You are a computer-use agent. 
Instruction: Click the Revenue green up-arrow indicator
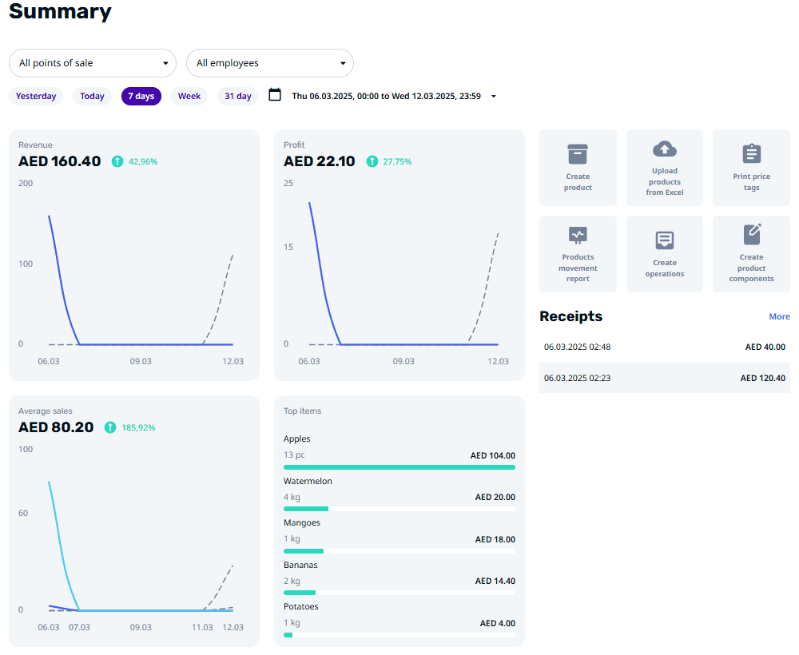click(117, 161)
